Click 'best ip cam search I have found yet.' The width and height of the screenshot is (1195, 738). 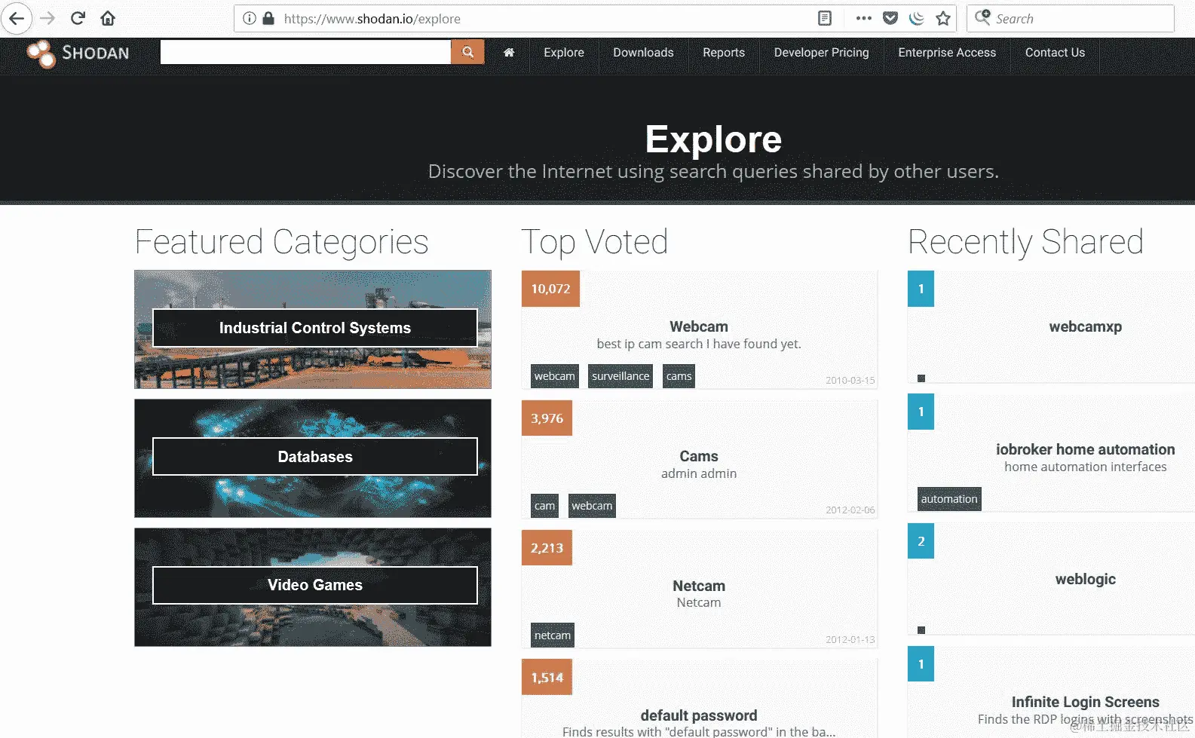(x=699, y=344)
